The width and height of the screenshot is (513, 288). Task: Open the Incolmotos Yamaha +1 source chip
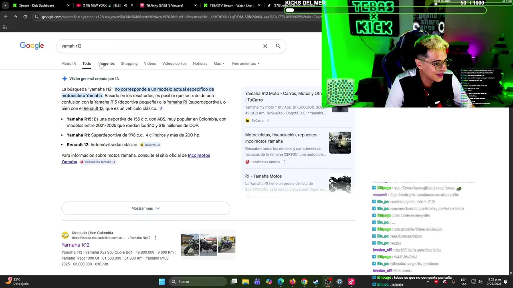click(98, 162)
